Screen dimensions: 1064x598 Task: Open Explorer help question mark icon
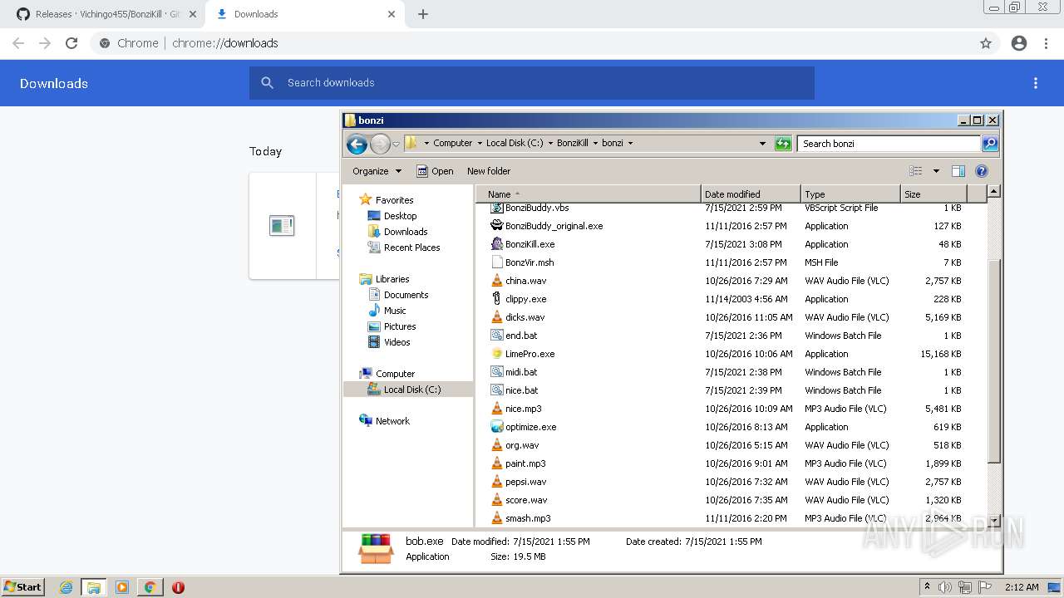tap(981, 171)
